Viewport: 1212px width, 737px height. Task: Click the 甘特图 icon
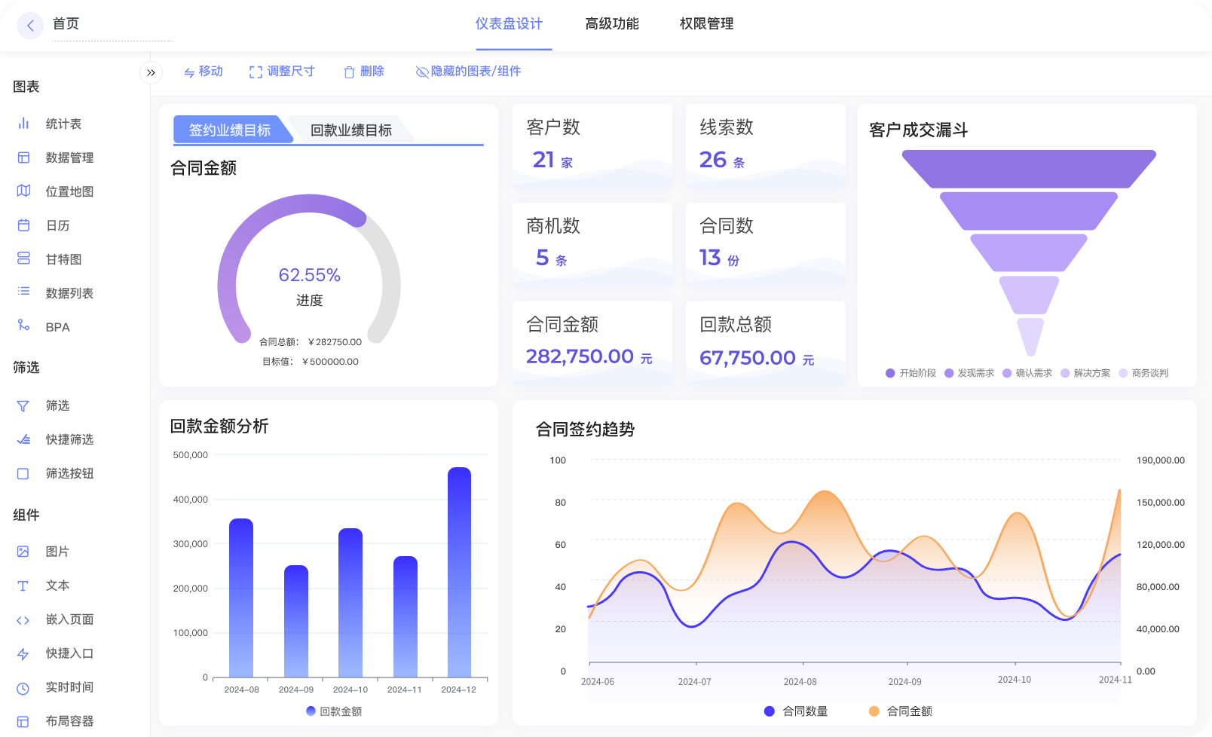[23, 258]
